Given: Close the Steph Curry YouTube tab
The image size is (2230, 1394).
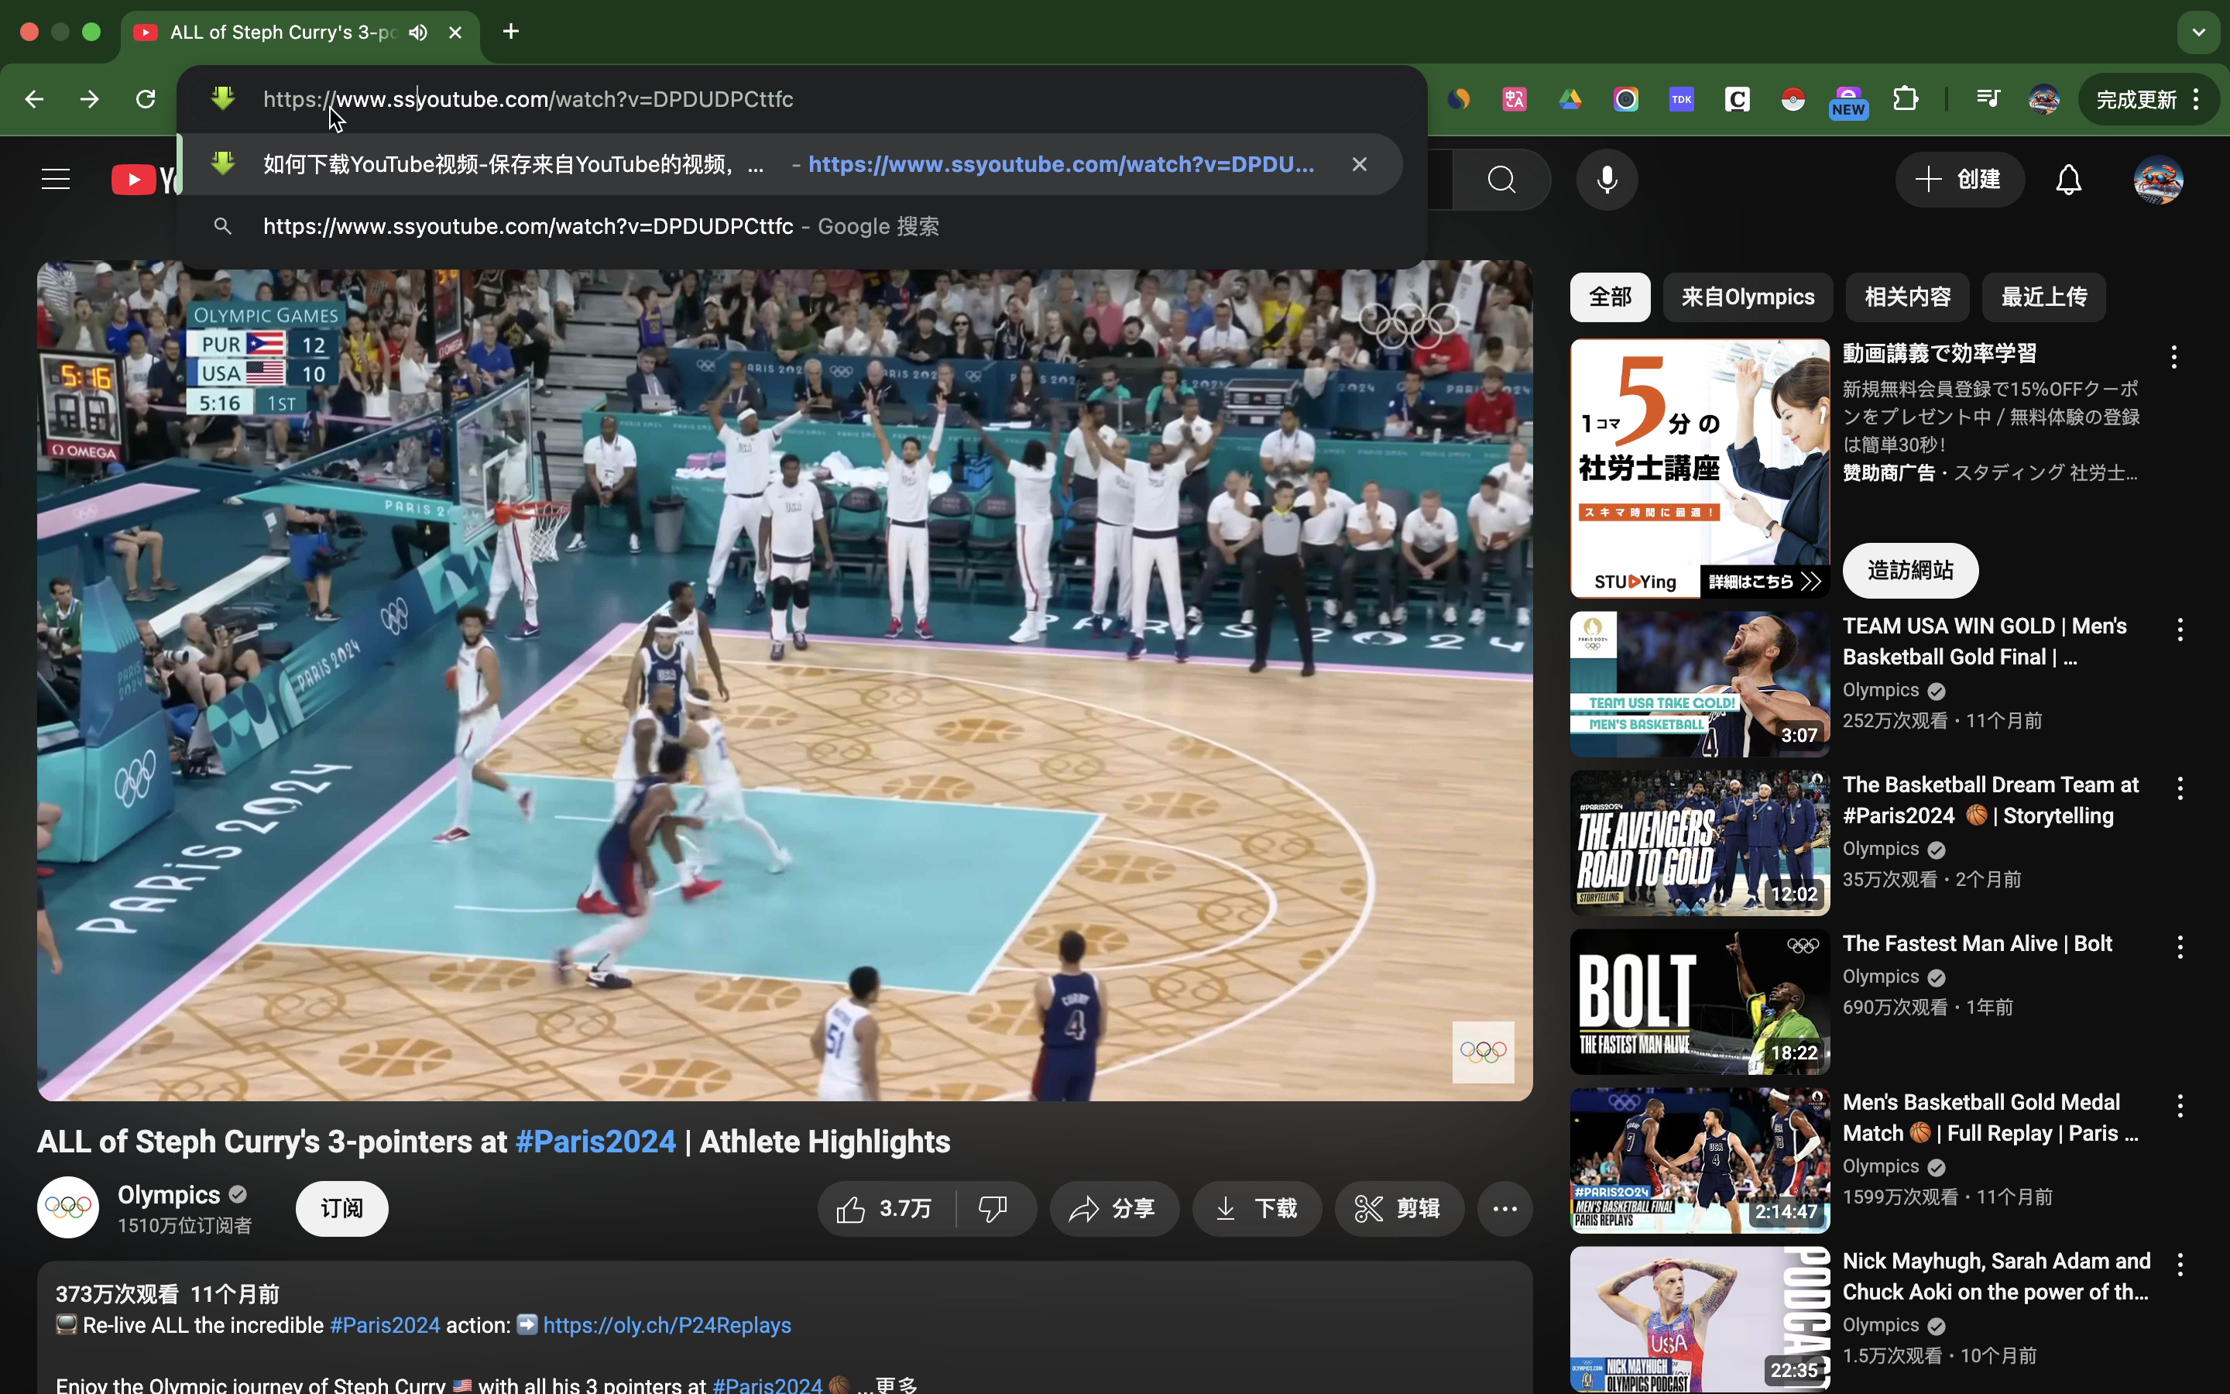Looking at the screenshot, I should 455,33.
